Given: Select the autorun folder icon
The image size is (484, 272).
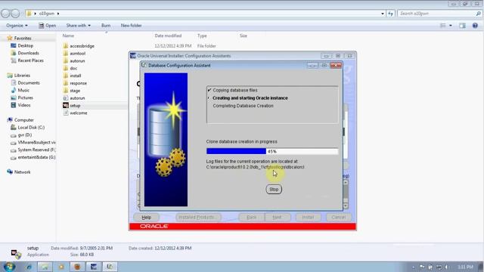Looking at the screenshot, I should coord(66,60).
